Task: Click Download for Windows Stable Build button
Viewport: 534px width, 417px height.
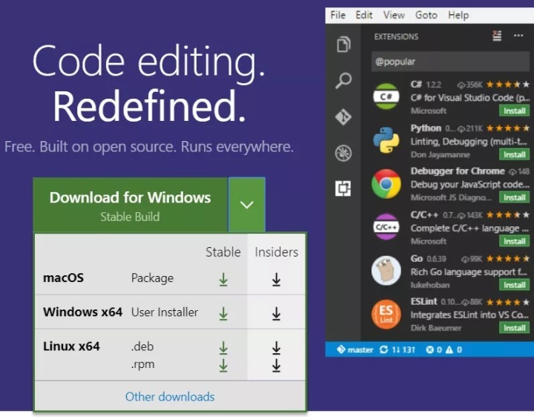Action: point(130,205)
